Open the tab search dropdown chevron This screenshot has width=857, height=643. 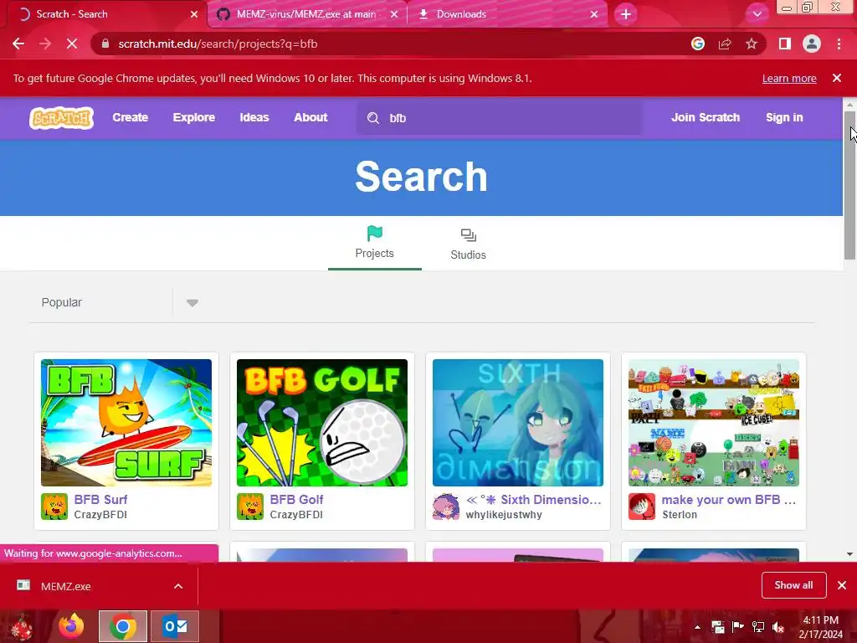pos(757,14)
